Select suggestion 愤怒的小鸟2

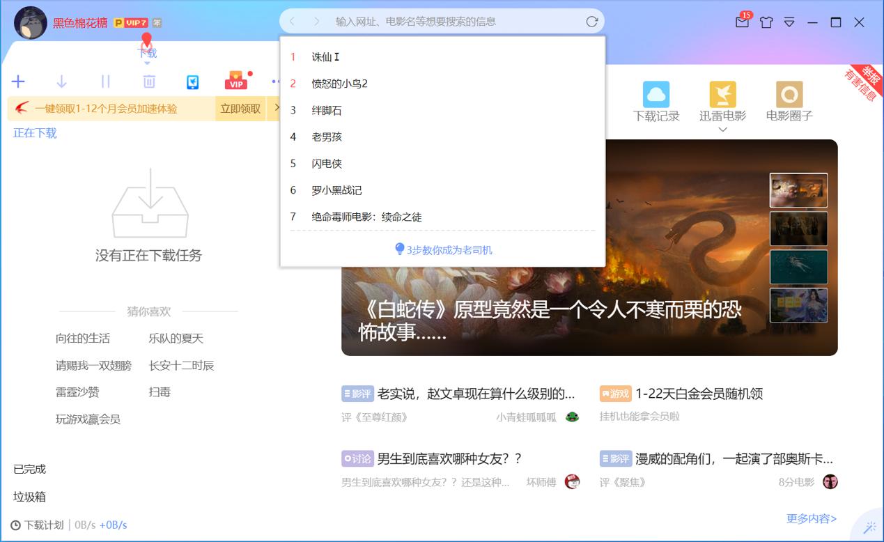[442, 84]
